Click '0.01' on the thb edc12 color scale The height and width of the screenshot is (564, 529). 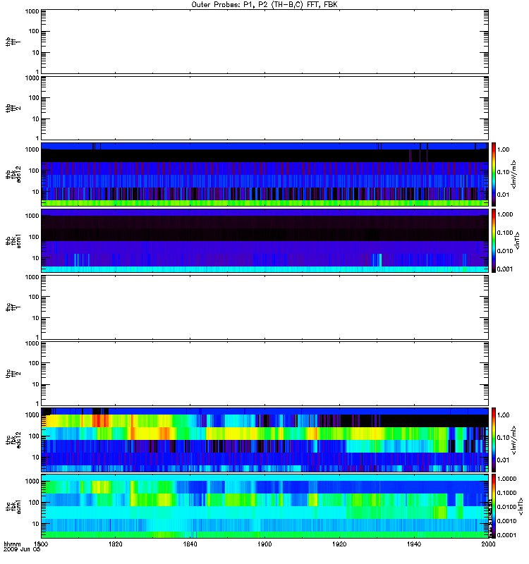pyautogui.click(x=503, y=195)
